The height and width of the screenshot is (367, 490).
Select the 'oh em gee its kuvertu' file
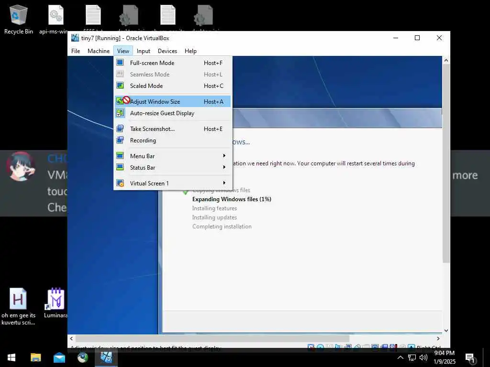coord(18,306)
